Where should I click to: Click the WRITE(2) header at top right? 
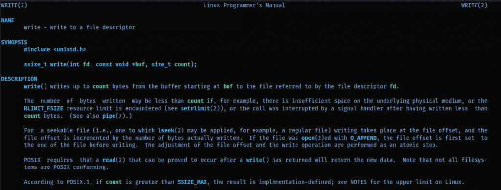(x=474, y=5)
